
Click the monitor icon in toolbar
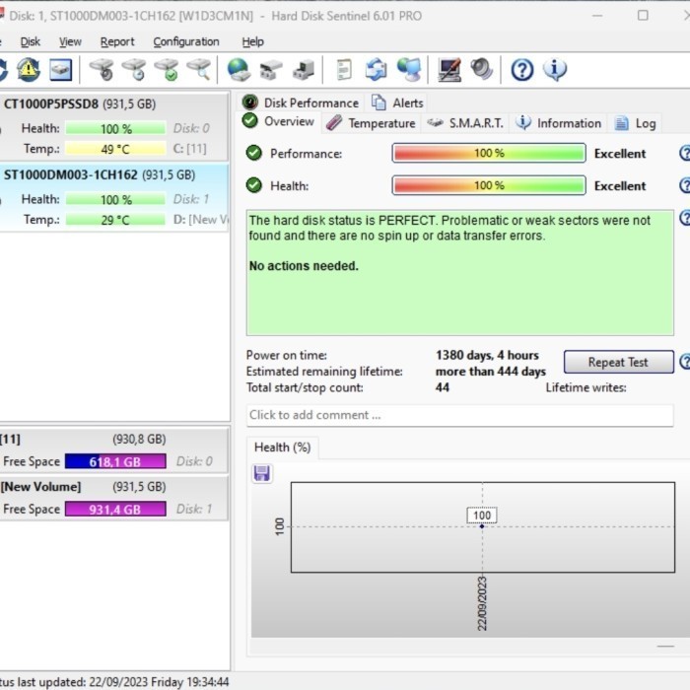pyautogui.click(x=449, y=70)
